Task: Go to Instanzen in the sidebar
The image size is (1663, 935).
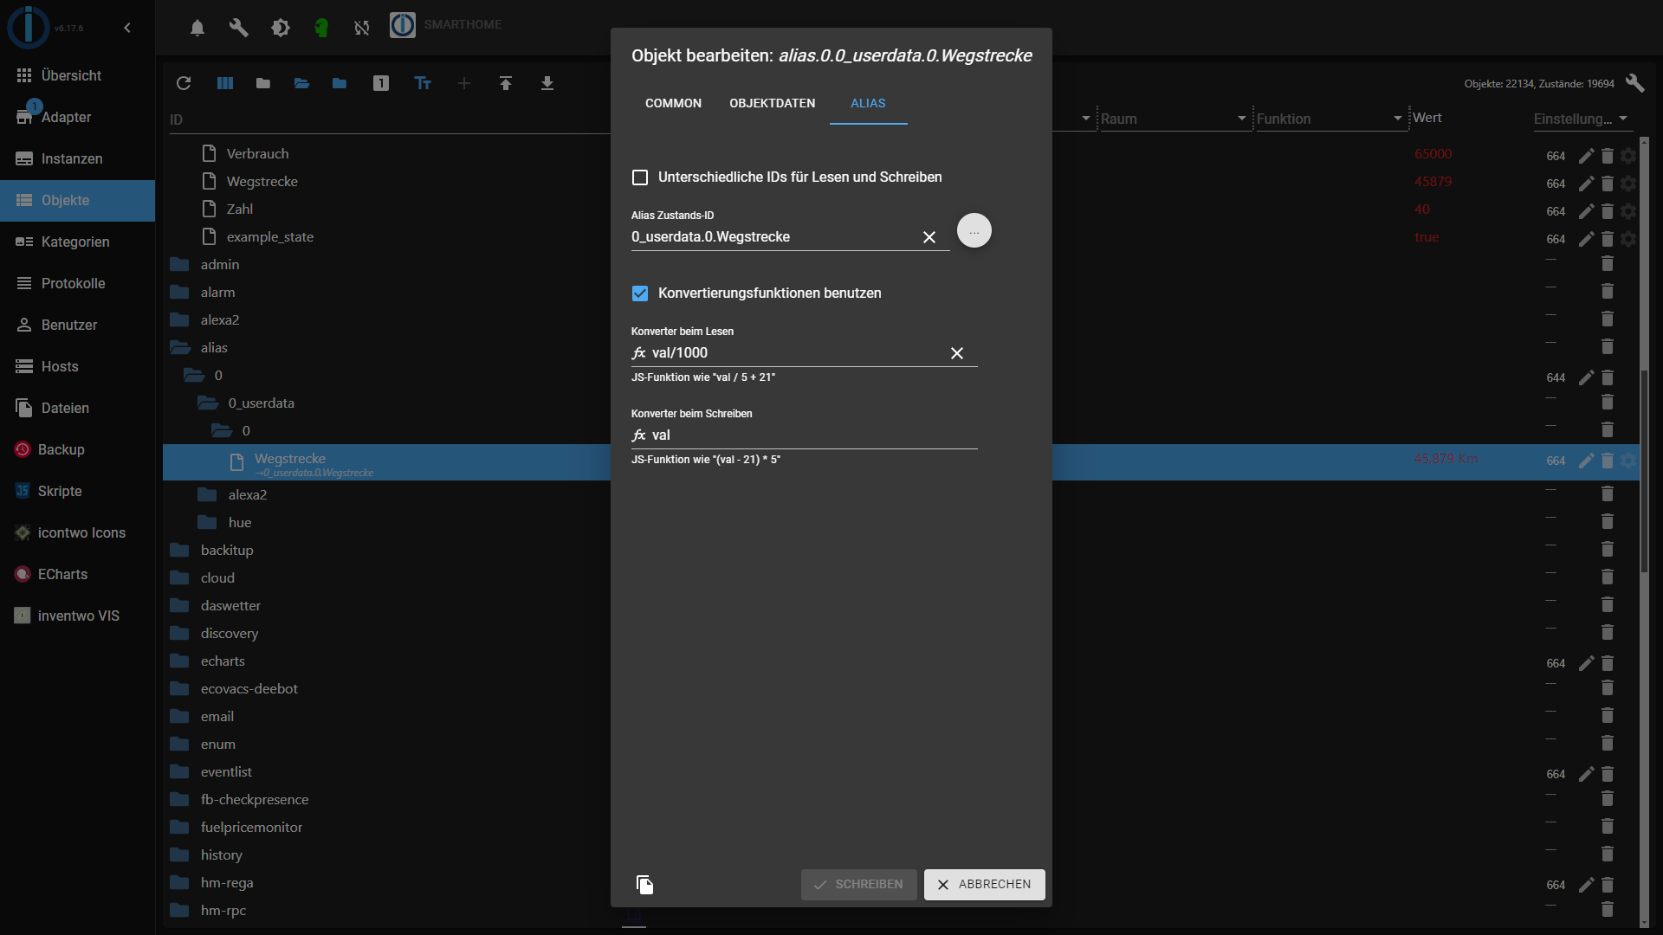Action: 77,158
